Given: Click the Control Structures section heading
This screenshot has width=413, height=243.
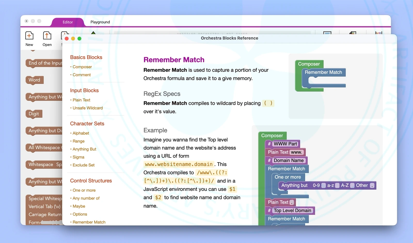Looking at the screenshot, I should click(91, 181).
